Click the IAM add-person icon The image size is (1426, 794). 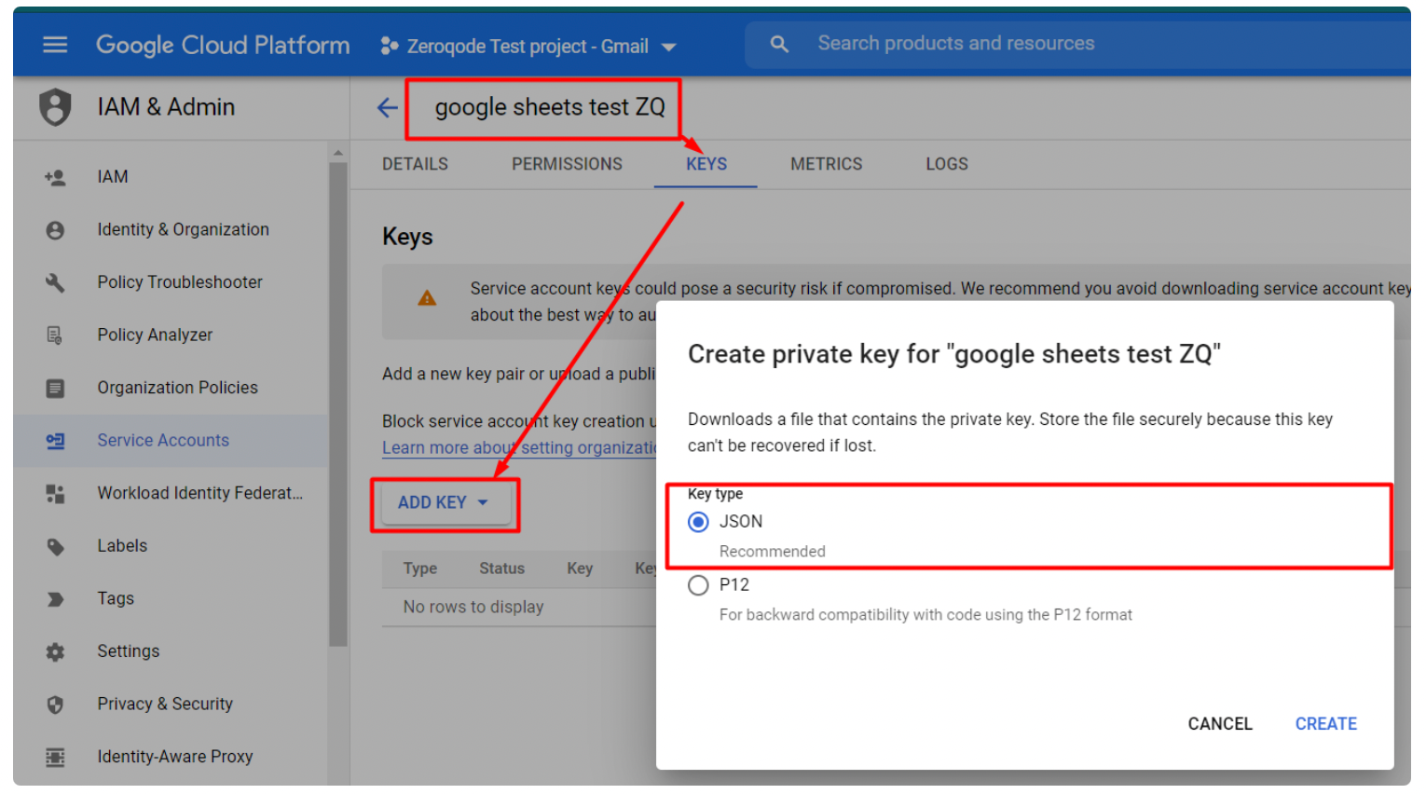click(55, 177)
